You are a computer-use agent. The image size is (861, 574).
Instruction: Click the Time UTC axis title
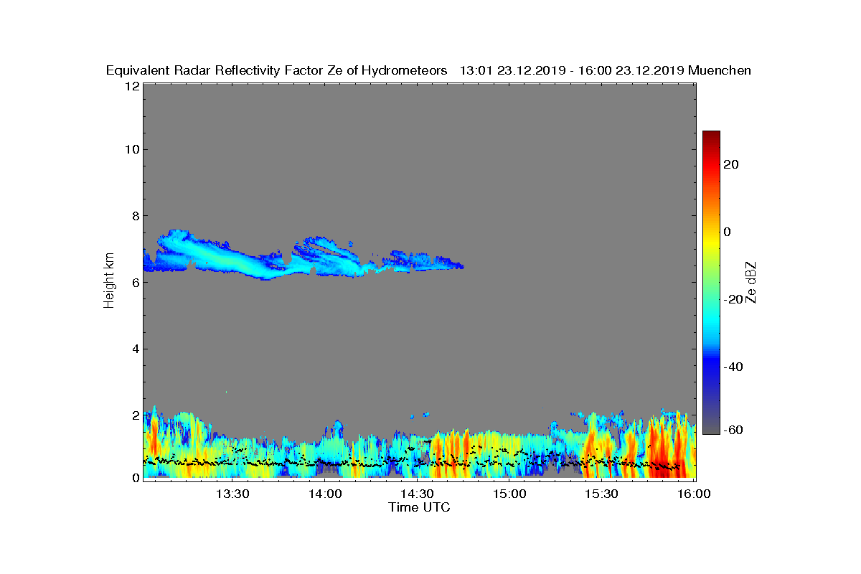coord(420,507)
